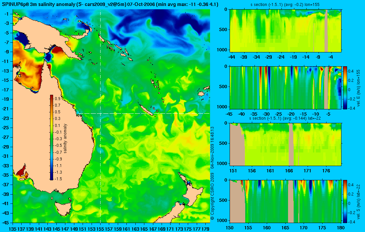Click the 'vel. S (m/s) lat=-22' colorbar label
The image size is (365, 232).
358,201
